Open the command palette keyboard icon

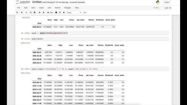pyautogui.click(x=85, y=12)
